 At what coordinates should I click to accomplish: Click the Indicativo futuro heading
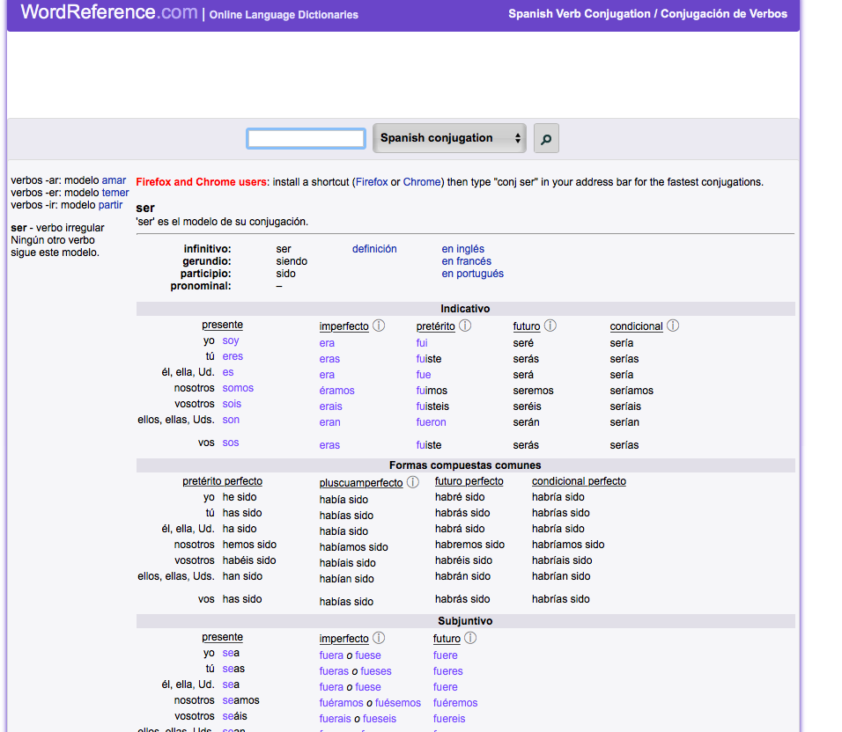point(527,326)
